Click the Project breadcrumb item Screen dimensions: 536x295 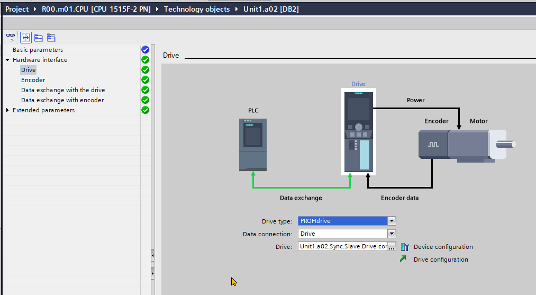[17, 9]
